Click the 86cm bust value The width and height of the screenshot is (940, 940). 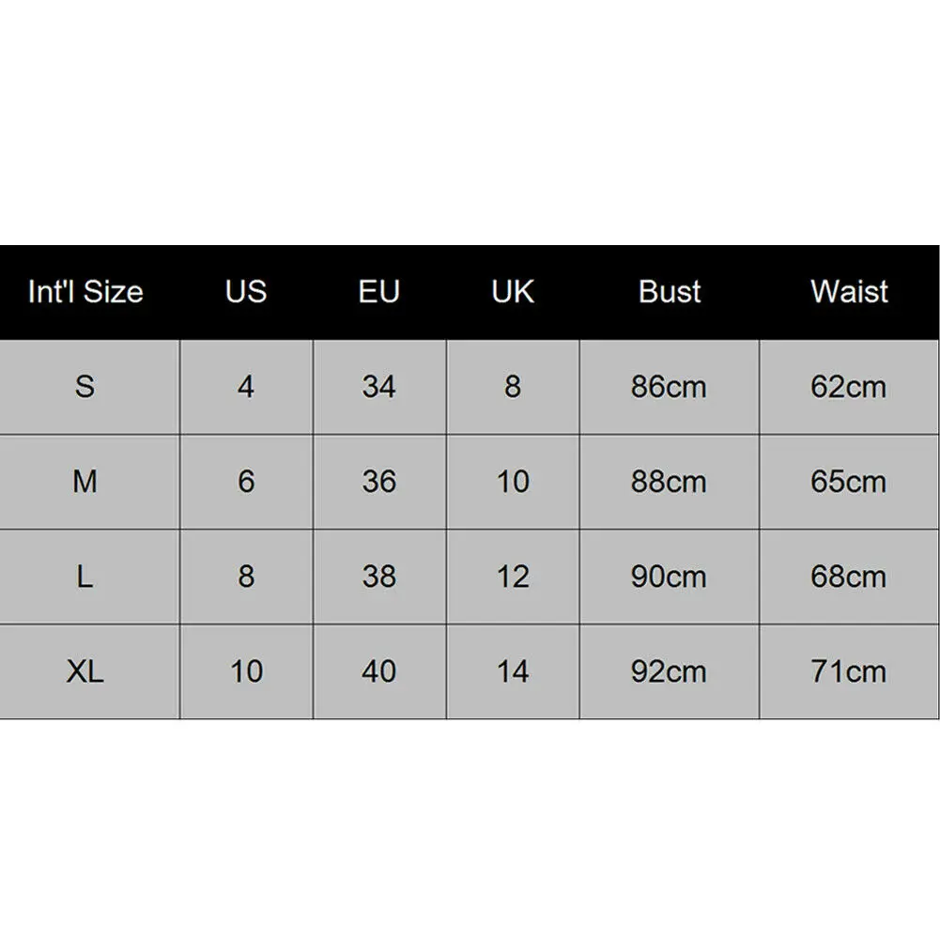click(669, 387)
